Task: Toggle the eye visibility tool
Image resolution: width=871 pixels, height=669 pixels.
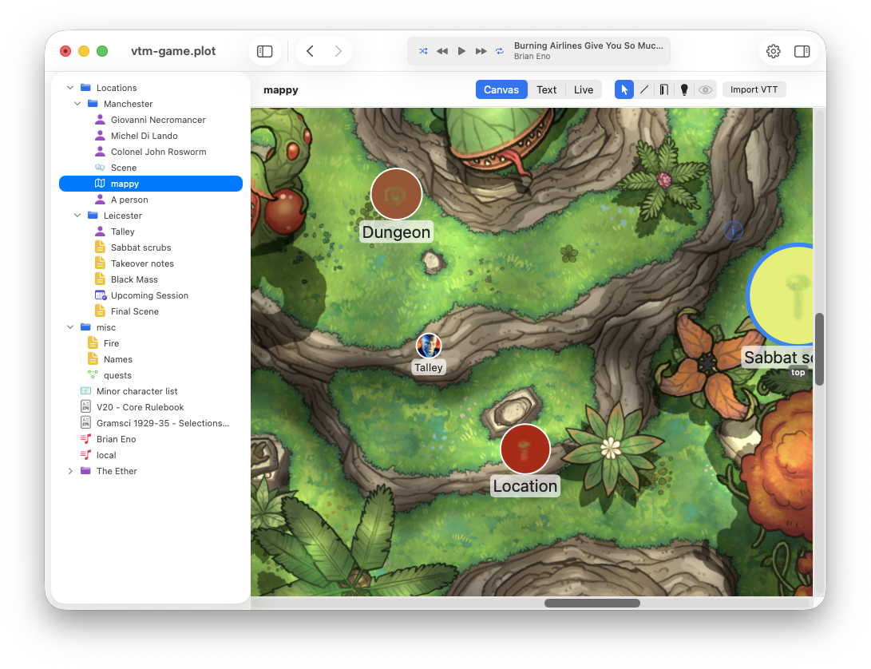Action: [705, 89]
